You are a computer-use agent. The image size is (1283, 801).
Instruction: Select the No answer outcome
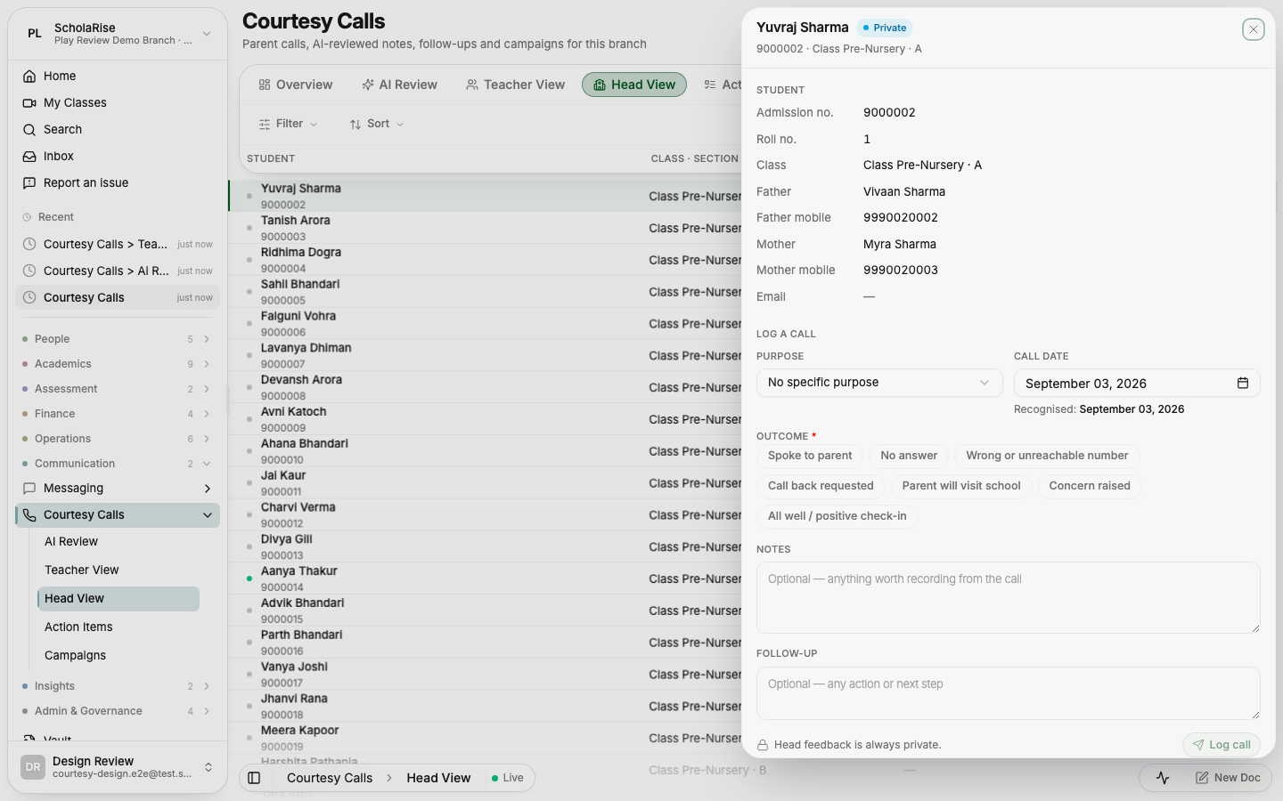[x=909, y=456]
